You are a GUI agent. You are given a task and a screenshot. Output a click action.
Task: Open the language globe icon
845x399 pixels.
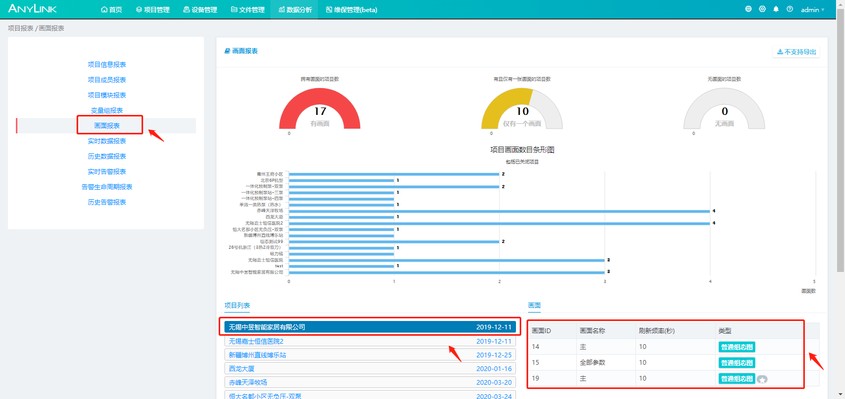tap(748, 9)
